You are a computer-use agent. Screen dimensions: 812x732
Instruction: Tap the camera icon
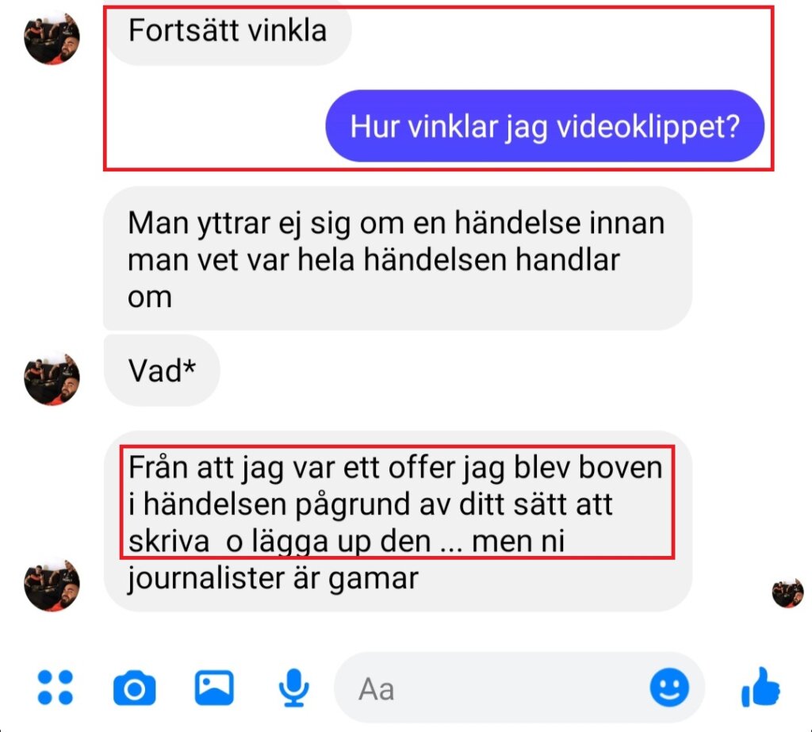coord(135,688)
